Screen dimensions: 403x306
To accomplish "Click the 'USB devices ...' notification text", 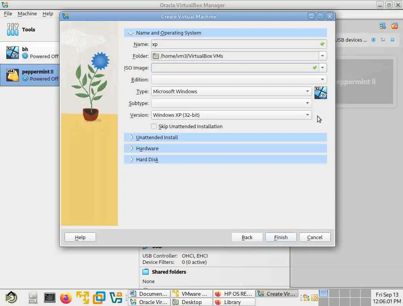I will point(351,40).
